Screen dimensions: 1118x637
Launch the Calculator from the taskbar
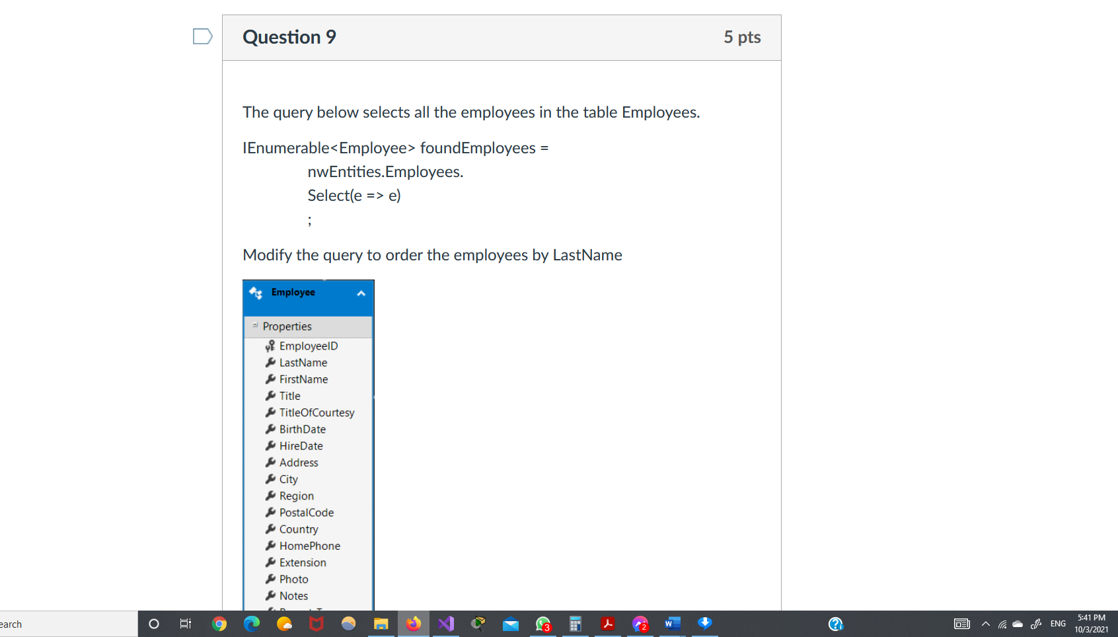coord(575,624)
